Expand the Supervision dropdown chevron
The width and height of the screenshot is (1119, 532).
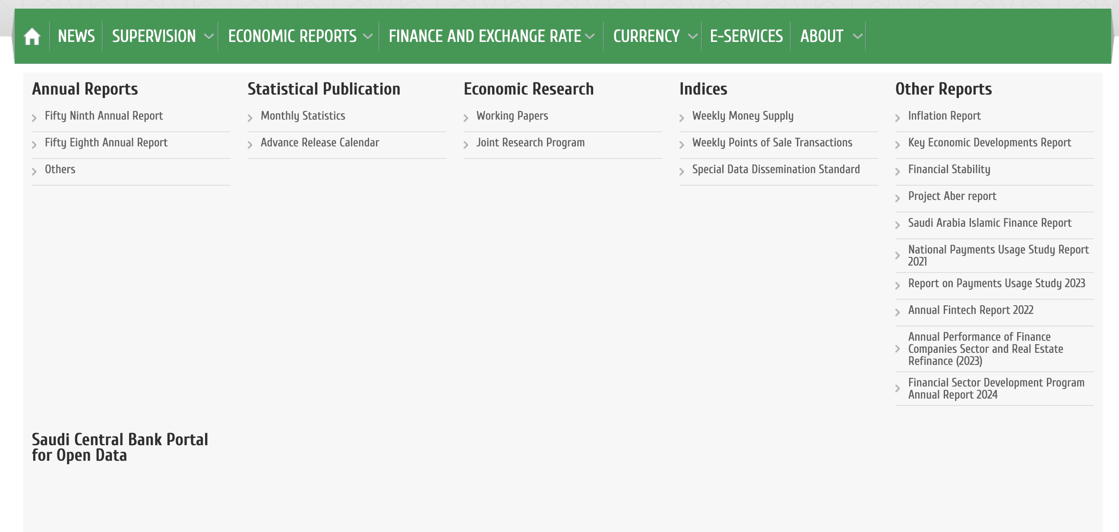pyautogui.click(x=209, y=37)
